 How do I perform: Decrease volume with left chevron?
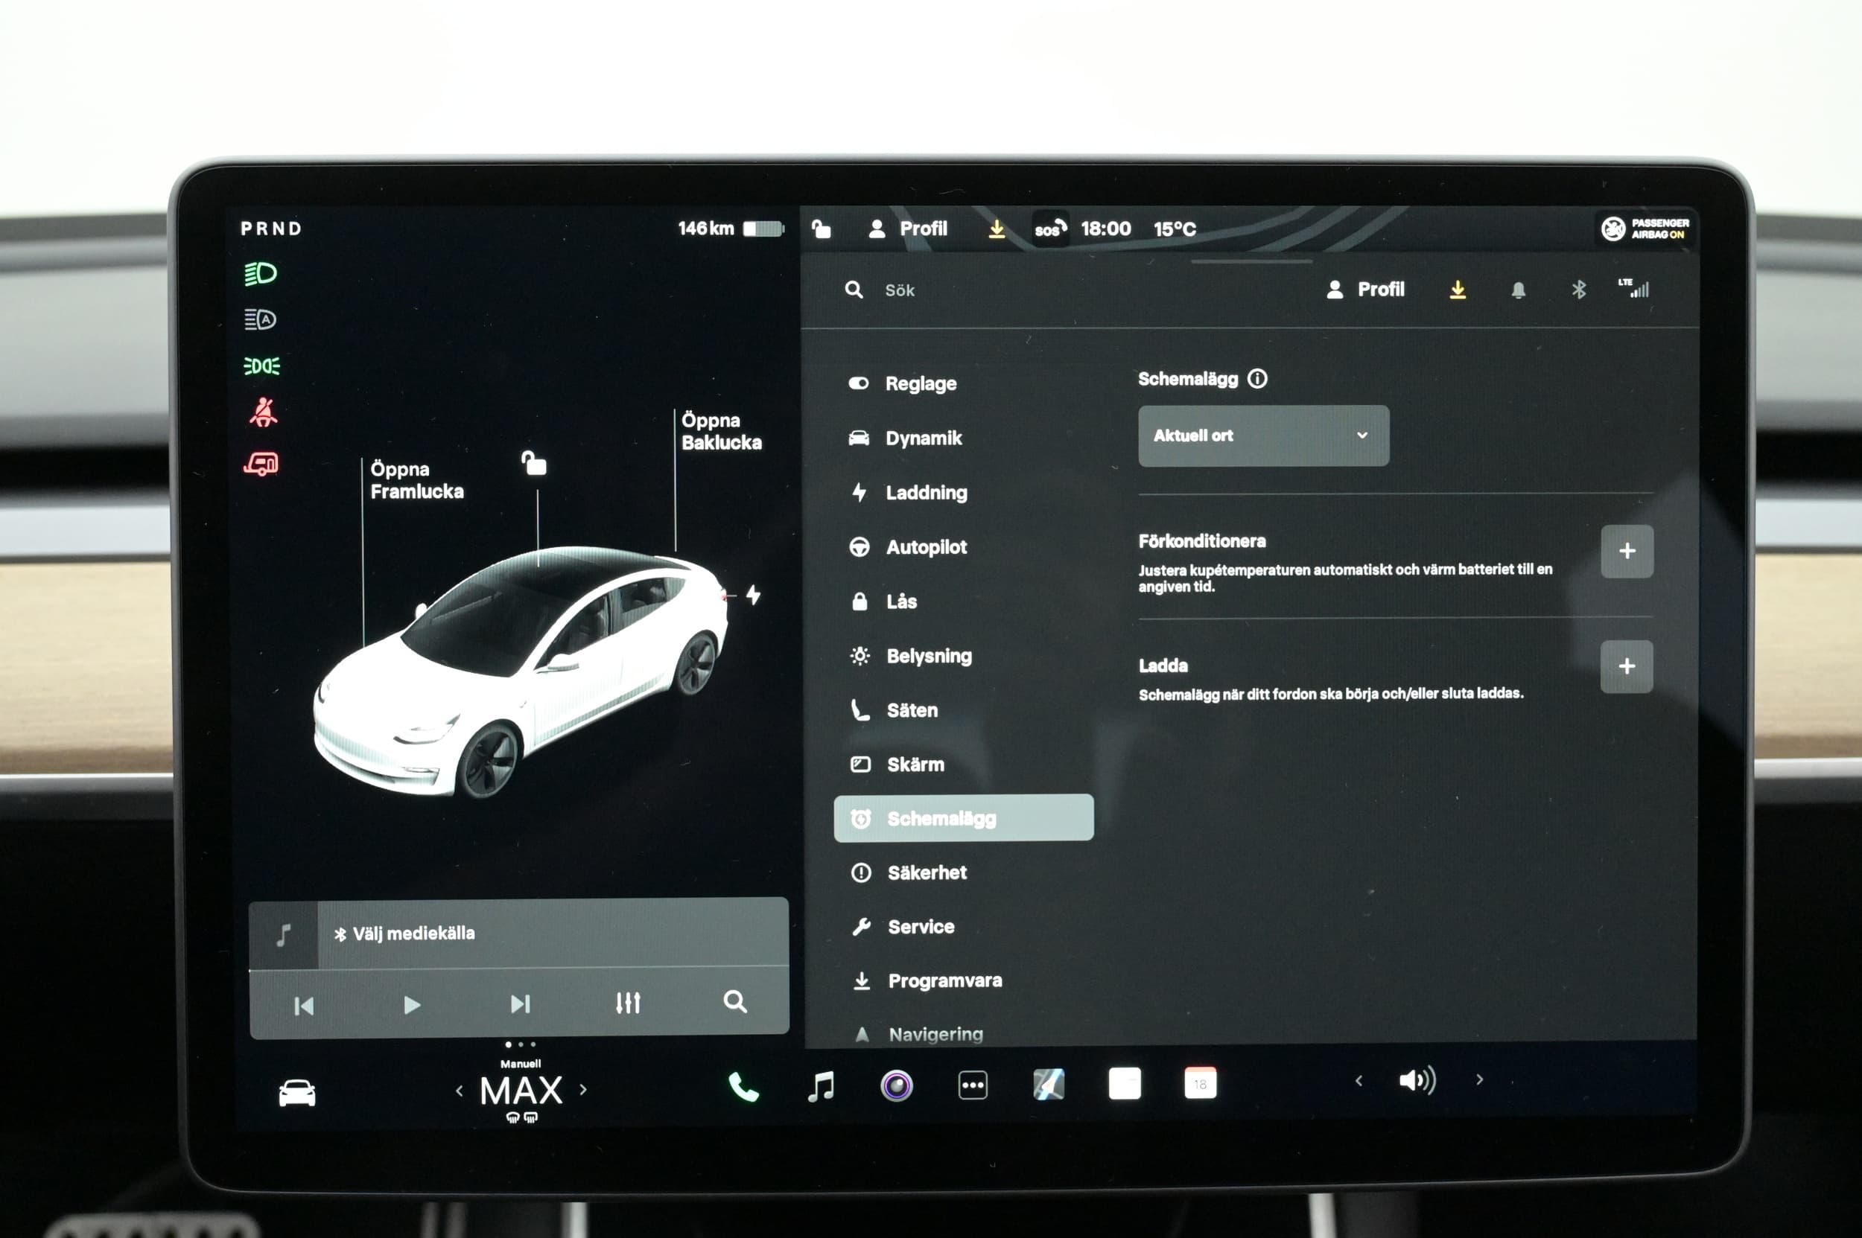point(1358,1081)
